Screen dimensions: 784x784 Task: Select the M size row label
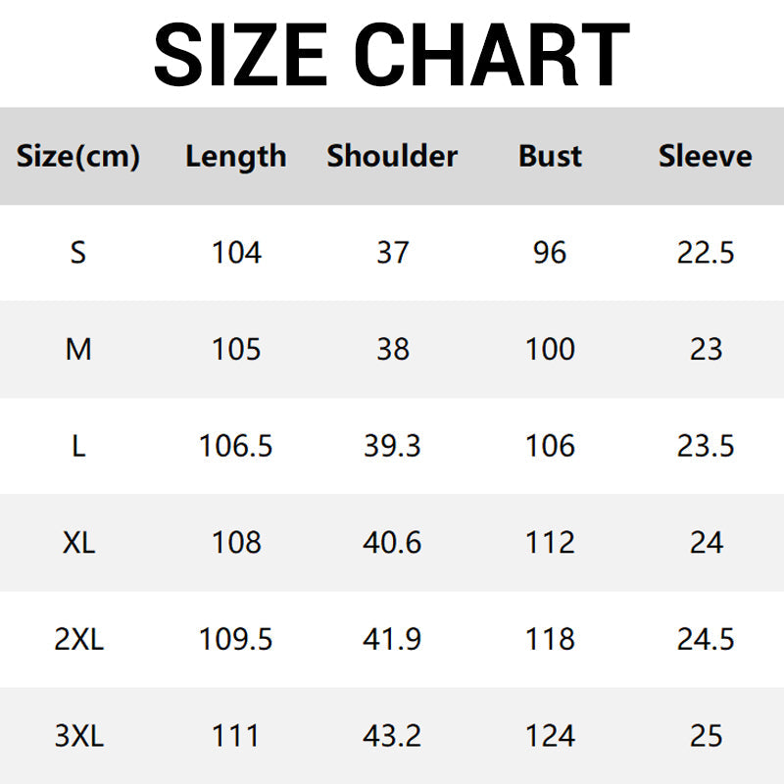(x=78, y=349)
